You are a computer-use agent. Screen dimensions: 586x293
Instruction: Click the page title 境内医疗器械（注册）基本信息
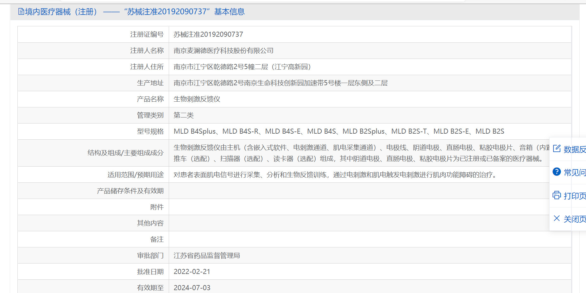click(x=135, y=12)
